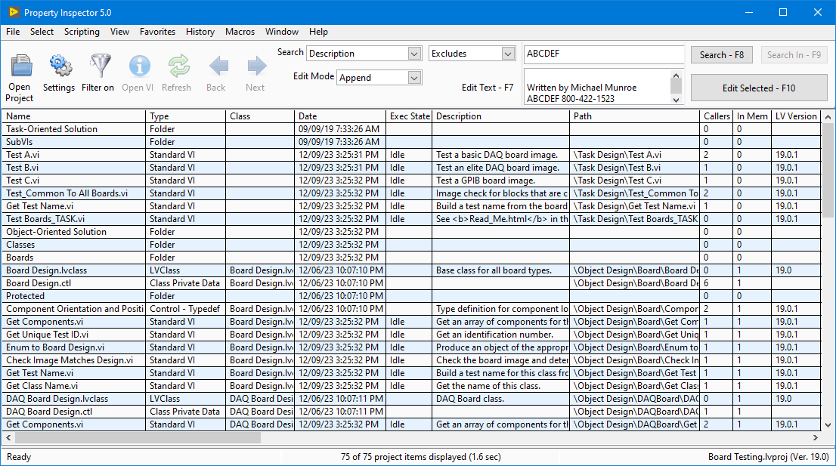
Task: Click the Open Project icon
Action: pos(21,66)
